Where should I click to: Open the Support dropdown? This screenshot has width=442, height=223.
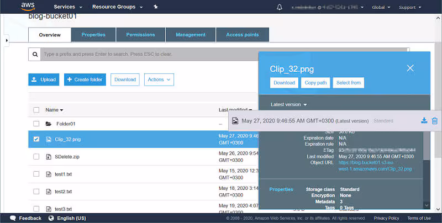[410, 7]
